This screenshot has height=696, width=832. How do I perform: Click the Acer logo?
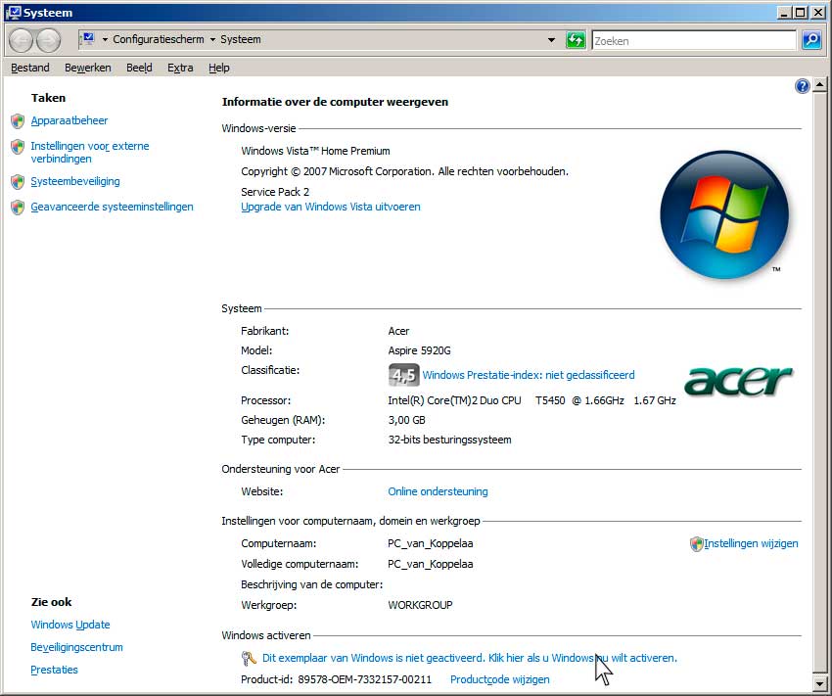[737, 380]
